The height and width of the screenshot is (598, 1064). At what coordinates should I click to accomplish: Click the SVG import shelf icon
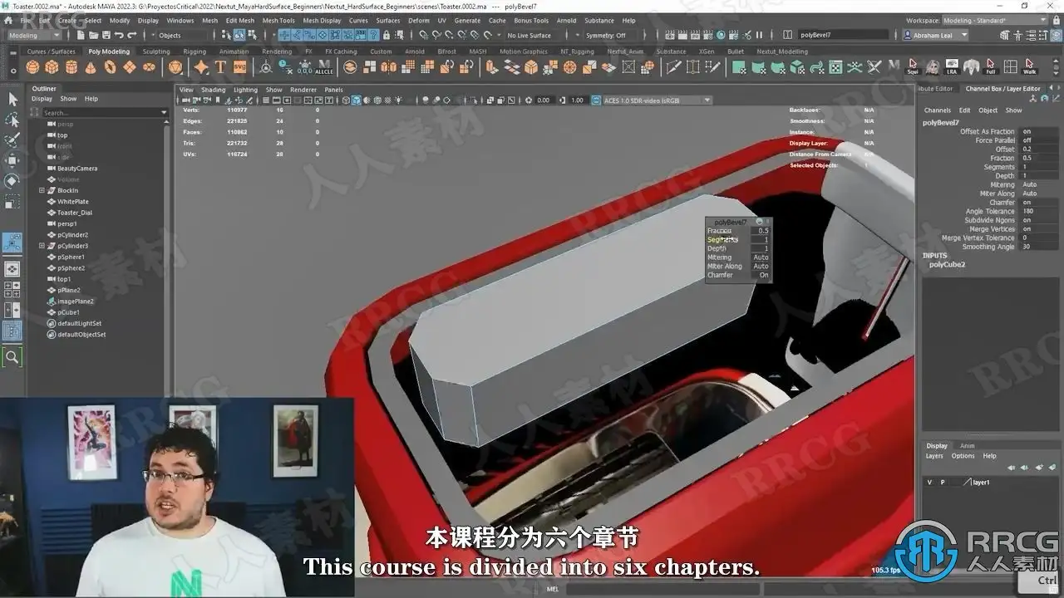239,67
